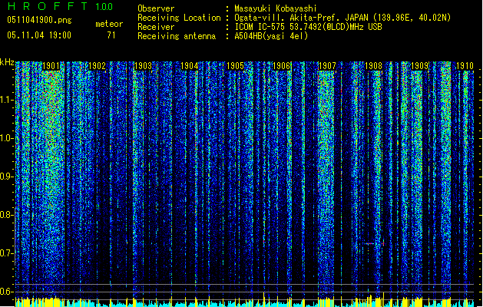Select antenna text A504HB(yagi 4el)
Screen dimensions: 483x307
point(271,36)
